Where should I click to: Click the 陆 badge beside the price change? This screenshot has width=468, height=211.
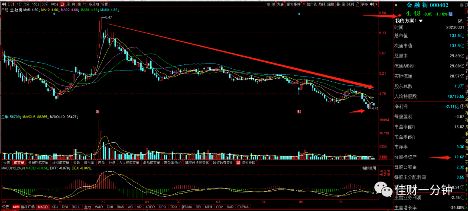point(450,14)
